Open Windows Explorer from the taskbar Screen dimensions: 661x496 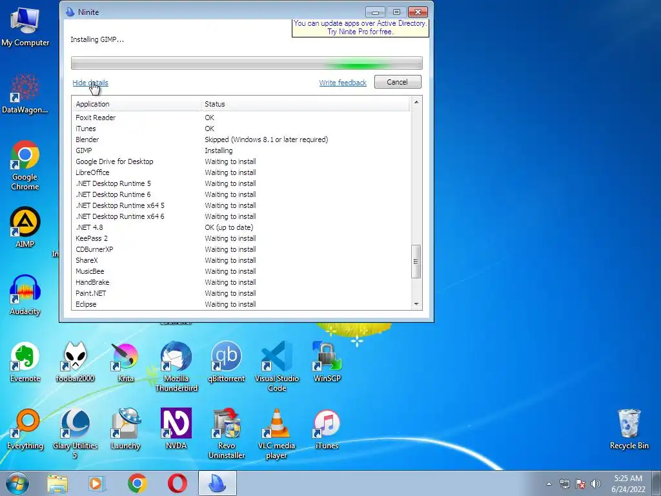click(x=57, y=483)
